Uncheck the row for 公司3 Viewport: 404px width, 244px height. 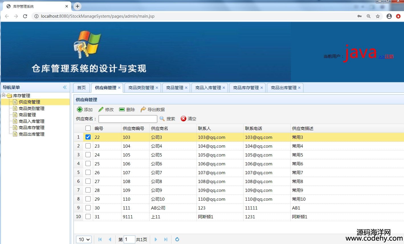point(88,137)
